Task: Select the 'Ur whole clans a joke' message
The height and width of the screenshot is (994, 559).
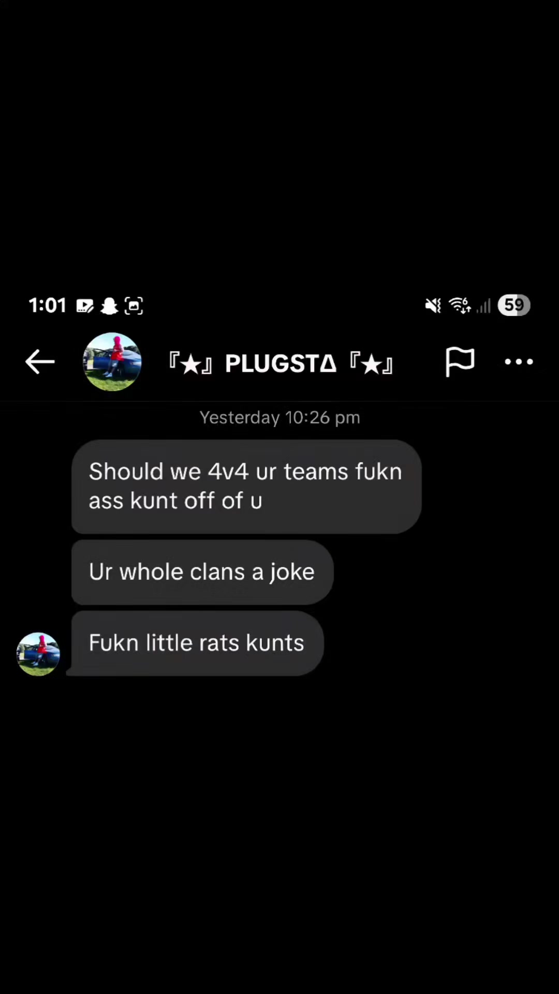Action: (x=202, y=572)
